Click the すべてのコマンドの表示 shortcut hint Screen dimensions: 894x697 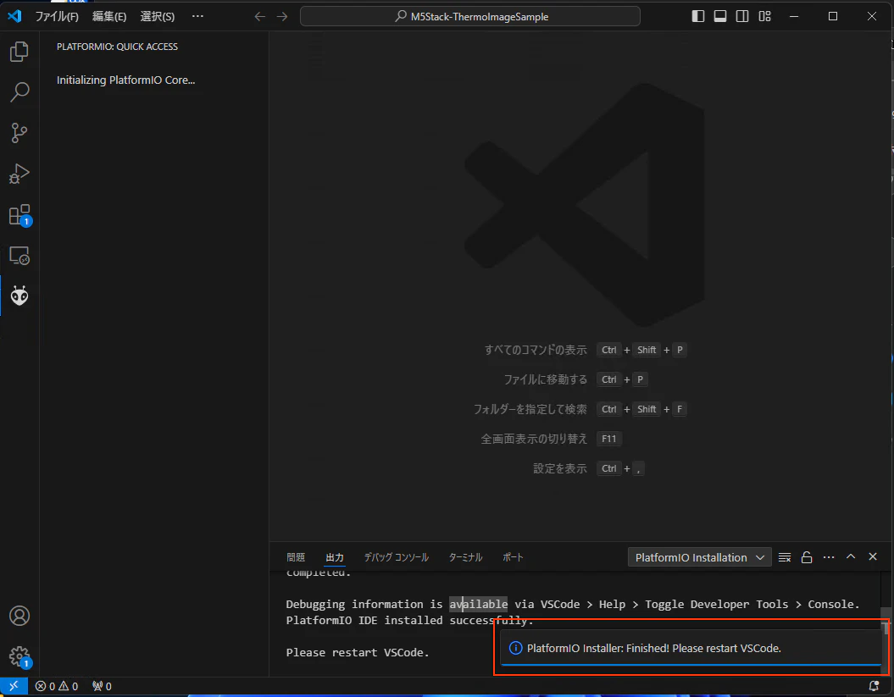tap(536, 350)
